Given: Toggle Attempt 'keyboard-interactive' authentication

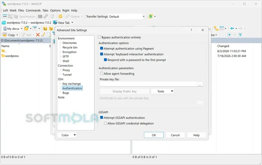Looking at the screenshot, I should [101, 54].
